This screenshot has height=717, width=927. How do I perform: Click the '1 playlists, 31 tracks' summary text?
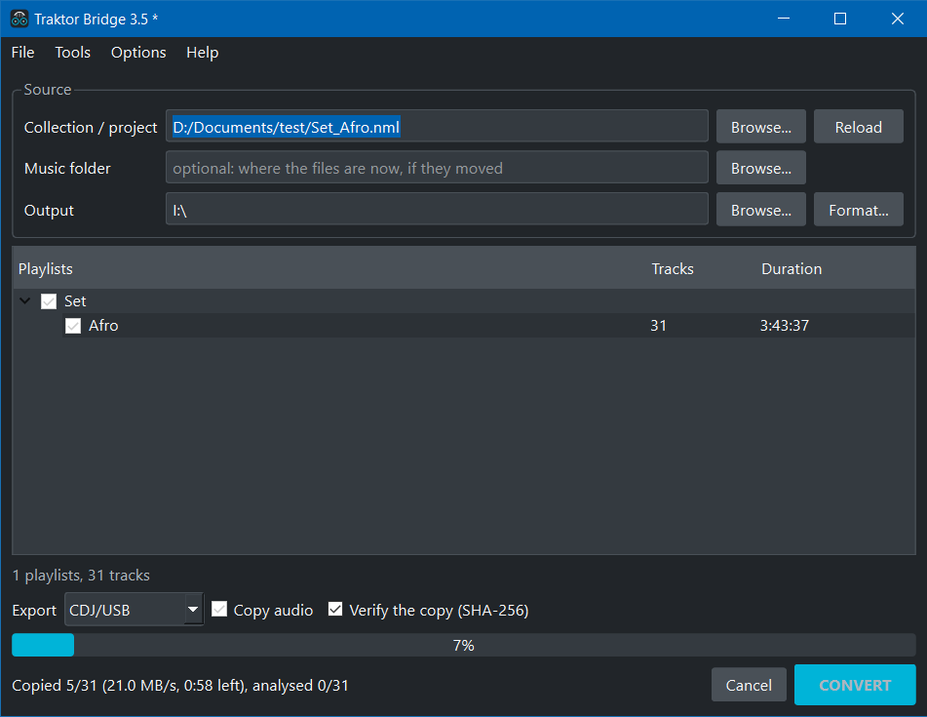(x=81, y=575)
